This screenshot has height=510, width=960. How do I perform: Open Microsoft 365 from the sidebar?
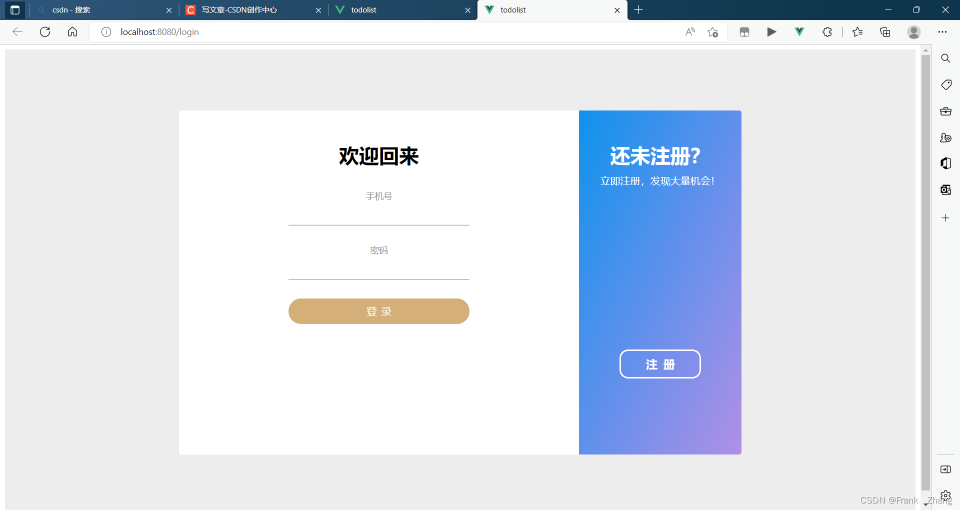tap(945, 163)
